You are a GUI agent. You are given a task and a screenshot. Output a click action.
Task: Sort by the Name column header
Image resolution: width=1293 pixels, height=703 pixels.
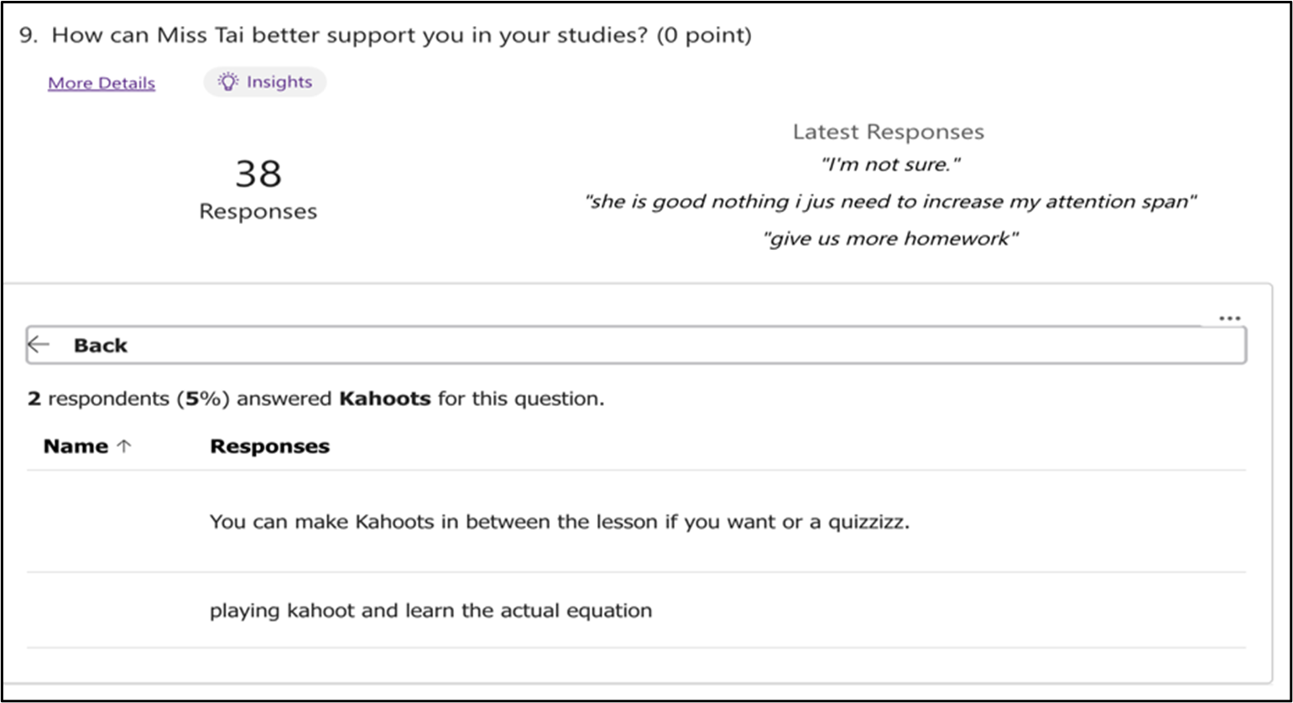point(76,446)
